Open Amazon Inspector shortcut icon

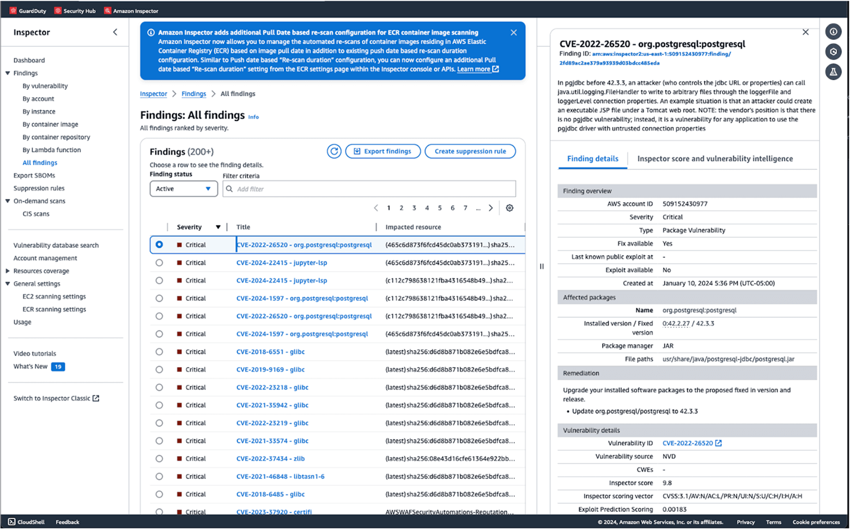[107, 10]
